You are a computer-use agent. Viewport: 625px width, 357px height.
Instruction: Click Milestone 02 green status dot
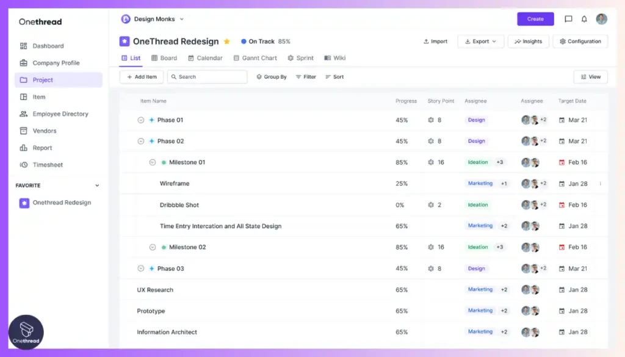pos(164,247)
